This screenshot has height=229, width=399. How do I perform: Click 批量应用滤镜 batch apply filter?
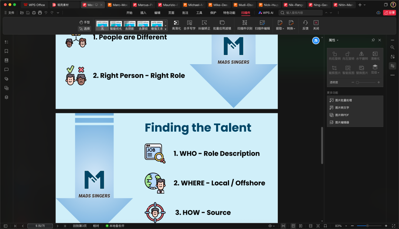point(222,25)
